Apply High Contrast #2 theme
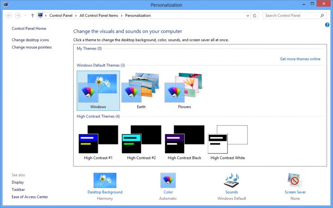 click(141, 143)
